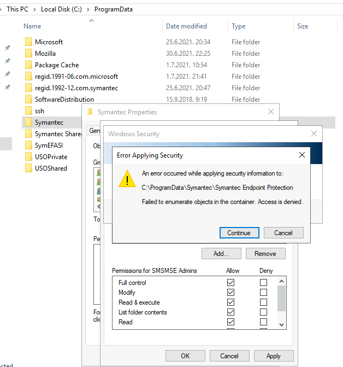Click the Symantec folder icon in file list
This screenshot has width=343, height=367.
click(x=28, y=122)
